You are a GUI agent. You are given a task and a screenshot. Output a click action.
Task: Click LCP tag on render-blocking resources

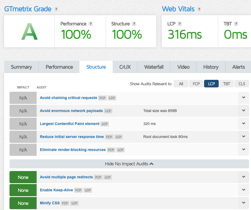(x=120, y=150)
